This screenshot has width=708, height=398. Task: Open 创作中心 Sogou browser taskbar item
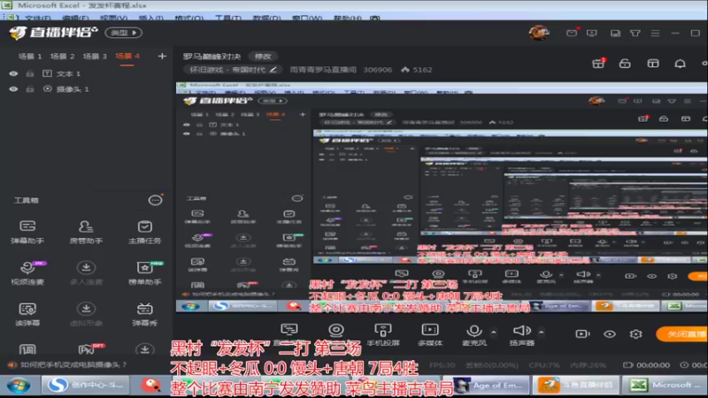click(85, 386)
